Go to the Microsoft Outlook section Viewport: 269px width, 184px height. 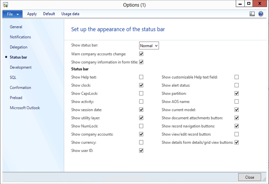point(25,108)
